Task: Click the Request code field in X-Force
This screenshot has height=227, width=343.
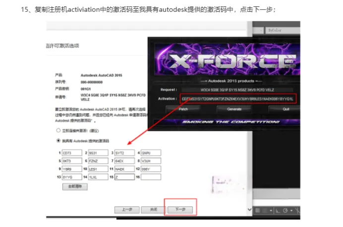Action: (237, 90)
